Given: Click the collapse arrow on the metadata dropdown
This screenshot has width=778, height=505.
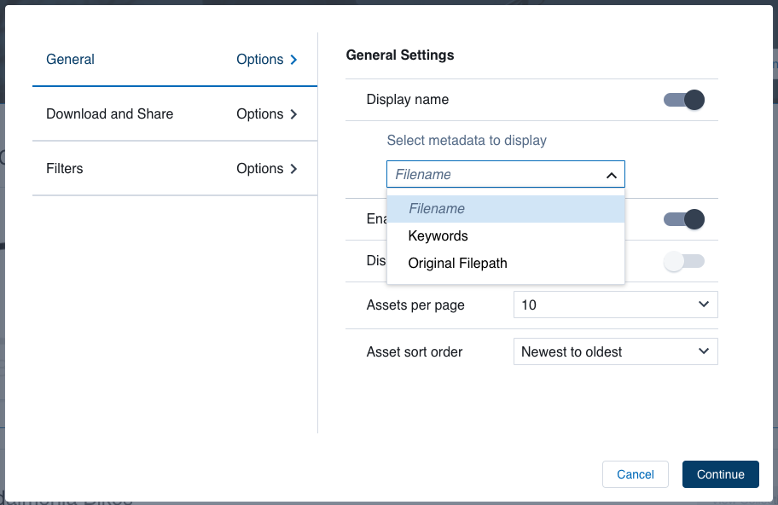Looking at the screenshot, I should pos(612,174).
